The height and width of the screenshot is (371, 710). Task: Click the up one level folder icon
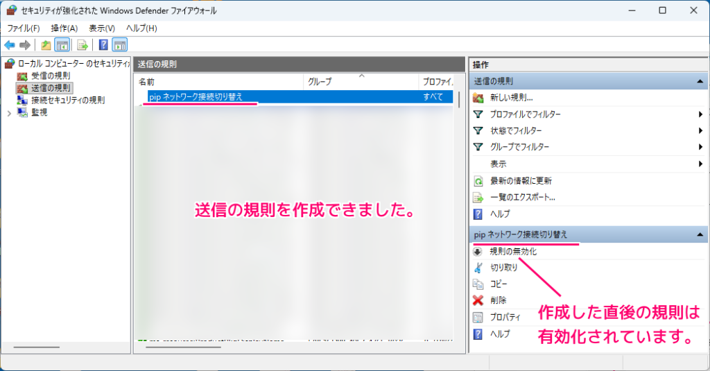click(x=46, y=45)
